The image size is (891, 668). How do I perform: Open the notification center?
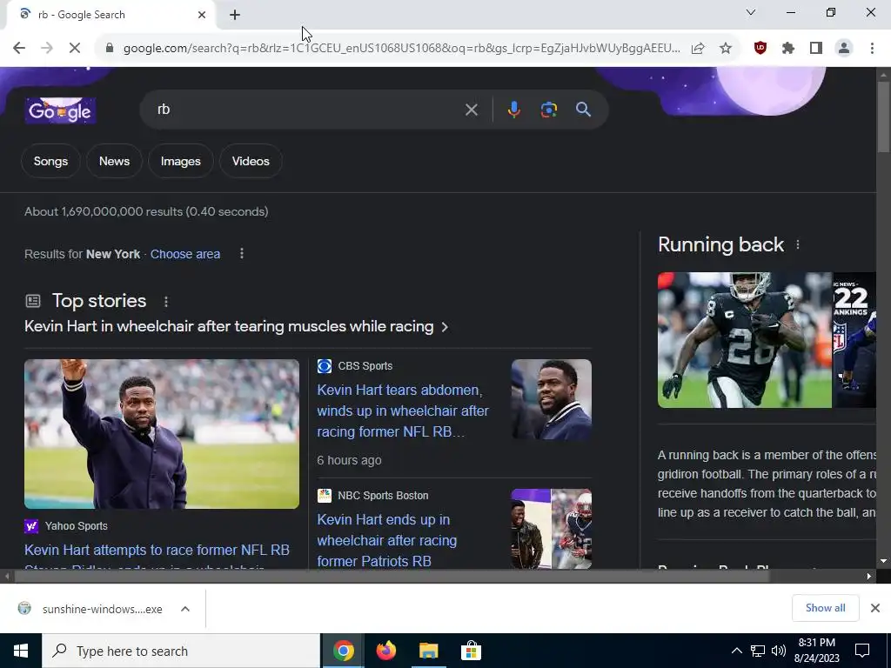coord(862,651)
